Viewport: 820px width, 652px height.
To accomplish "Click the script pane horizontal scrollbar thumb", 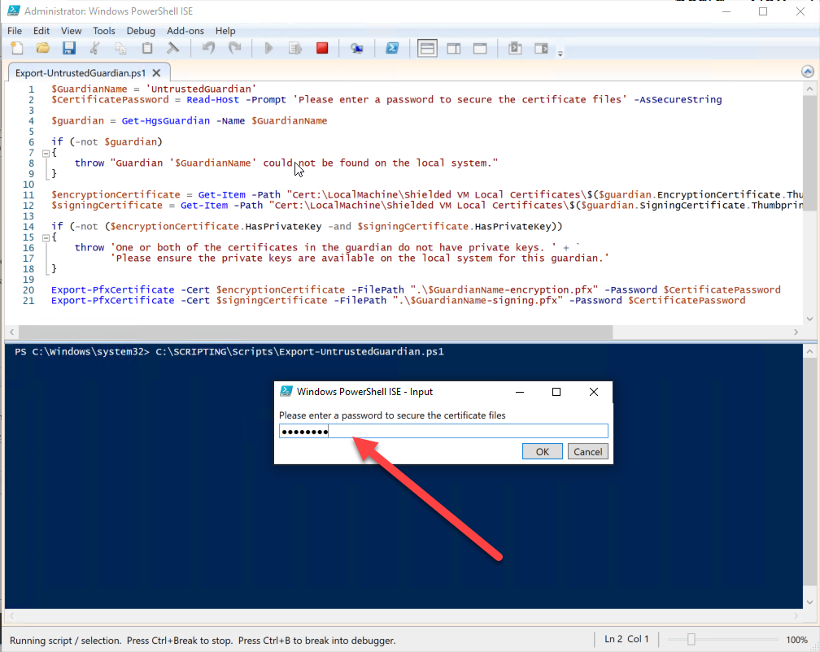I will click(x=316, y=333).
